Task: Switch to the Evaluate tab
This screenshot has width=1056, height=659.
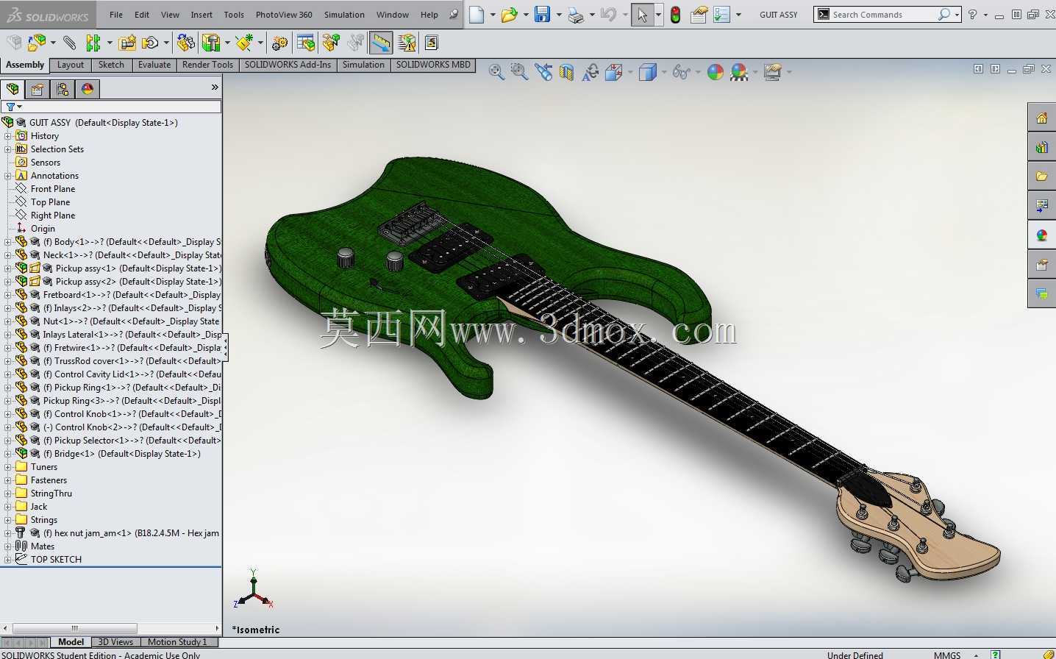Action: pos(154,65)
